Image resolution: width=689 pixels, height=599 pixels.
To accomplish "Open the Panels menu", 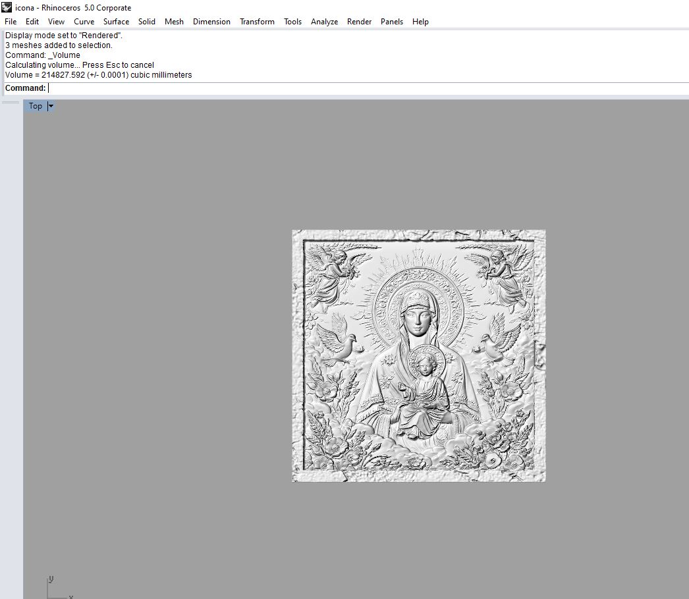I will [x=391, y=22].
